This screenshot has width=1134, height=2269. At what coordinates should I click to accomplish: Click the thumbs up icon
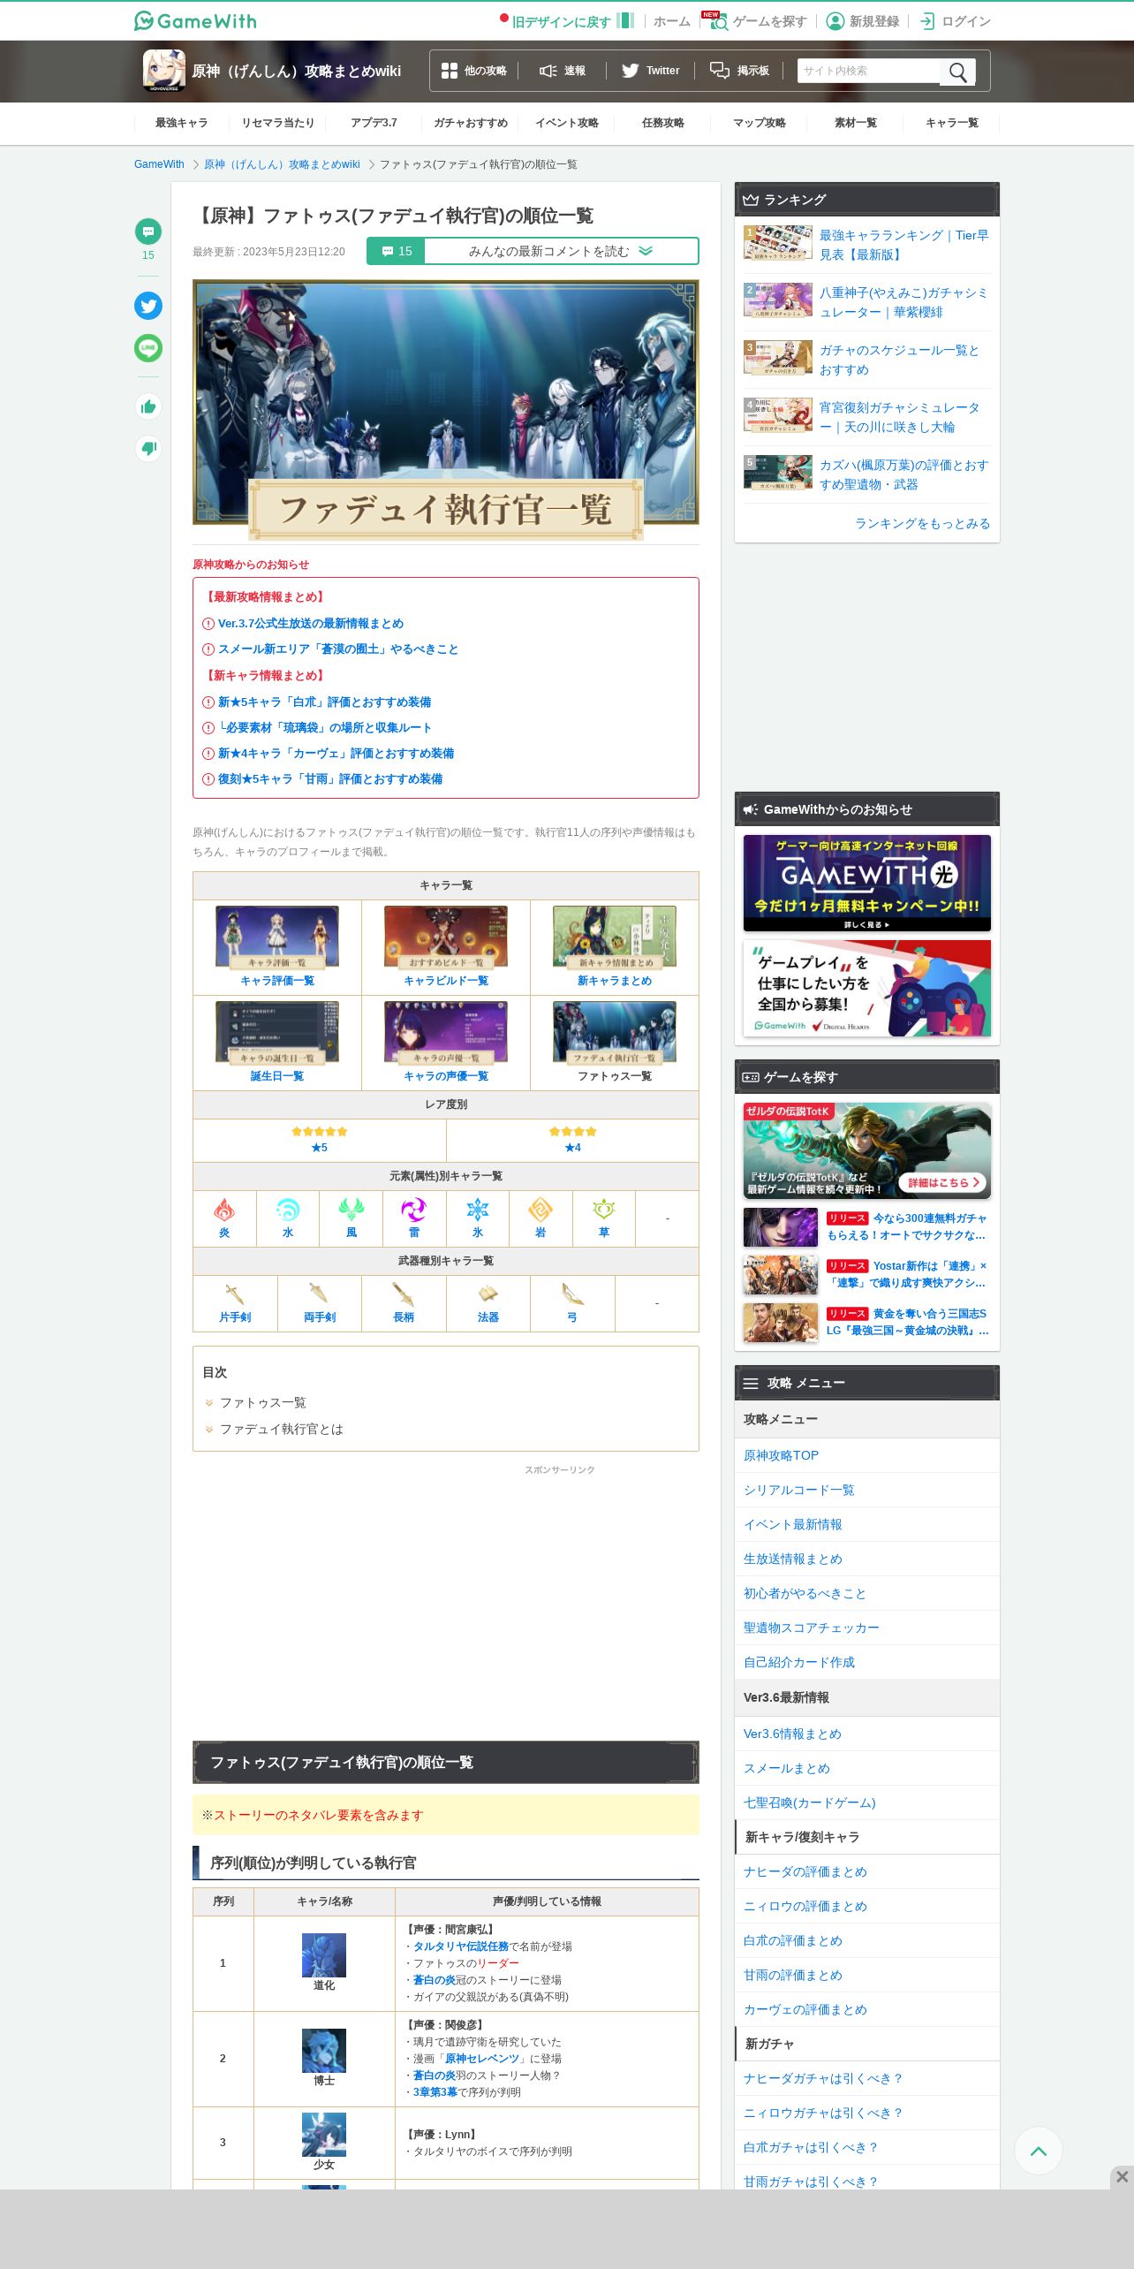(x=148, y=406)
